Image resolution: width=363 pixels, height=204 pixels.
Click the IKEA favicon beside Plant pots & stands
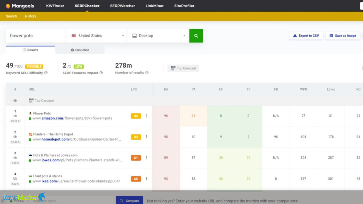coord(30,176)
